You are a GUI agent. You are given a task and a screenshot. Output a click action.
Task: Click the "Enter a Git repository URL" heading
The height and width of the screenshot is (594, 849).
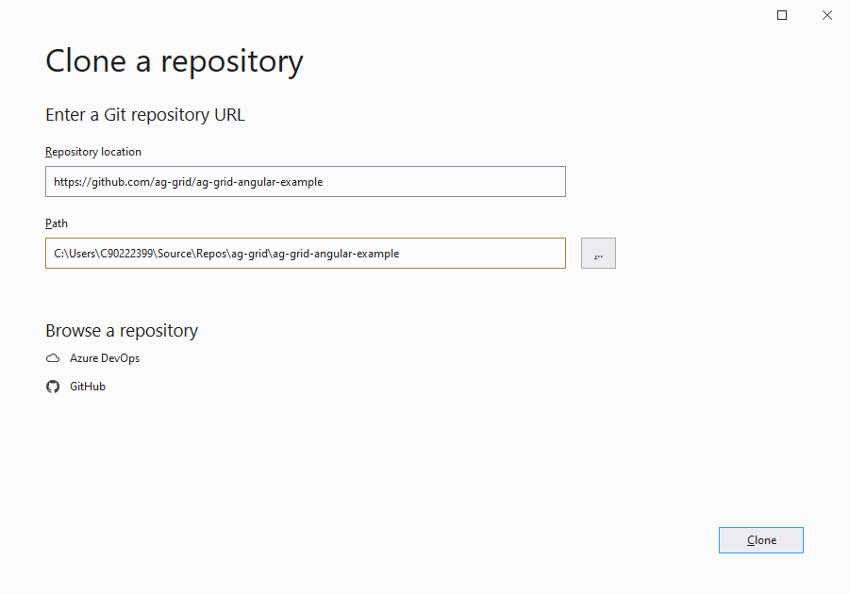145,115
